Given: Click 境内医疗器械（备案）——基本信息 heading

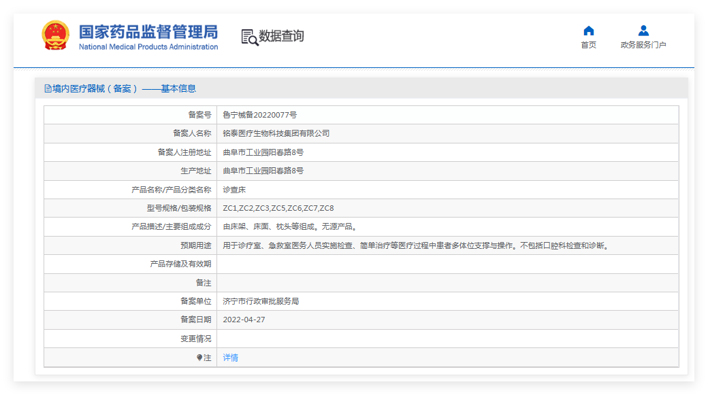Looking at the screenshot, I should [124, 89].
